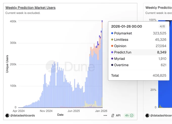The width and height of the screenshot is (172, 124).
Task: Open the Weekly Prediction Market Users title link
Action: [x=31, y=8]
